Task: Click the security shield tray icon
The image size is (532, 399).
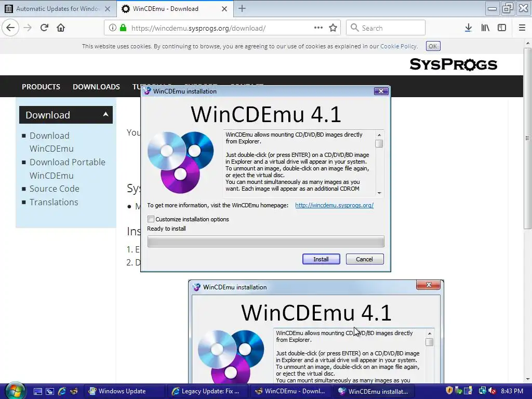Action: [449, 391]
